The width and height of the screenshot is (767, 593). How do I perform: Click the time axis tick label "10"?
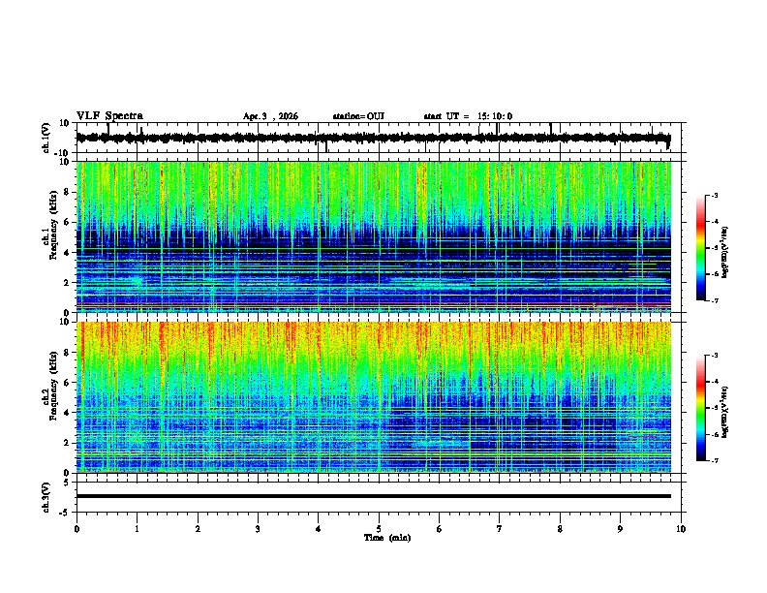(681, 529)
